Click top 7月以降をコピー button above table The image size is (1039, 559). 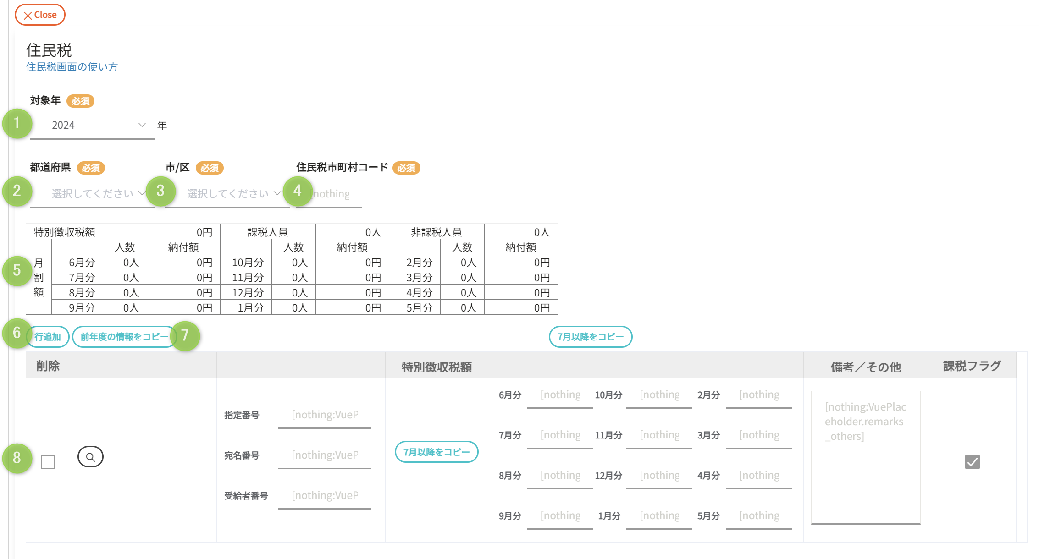[x=590, y=337]
